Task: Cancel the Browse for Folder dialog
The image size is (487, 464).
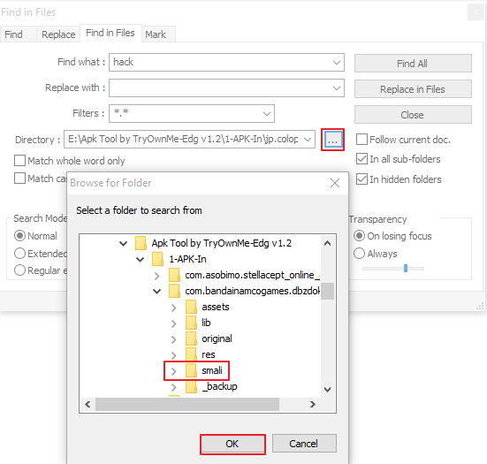Action: [x=304, y=444]
